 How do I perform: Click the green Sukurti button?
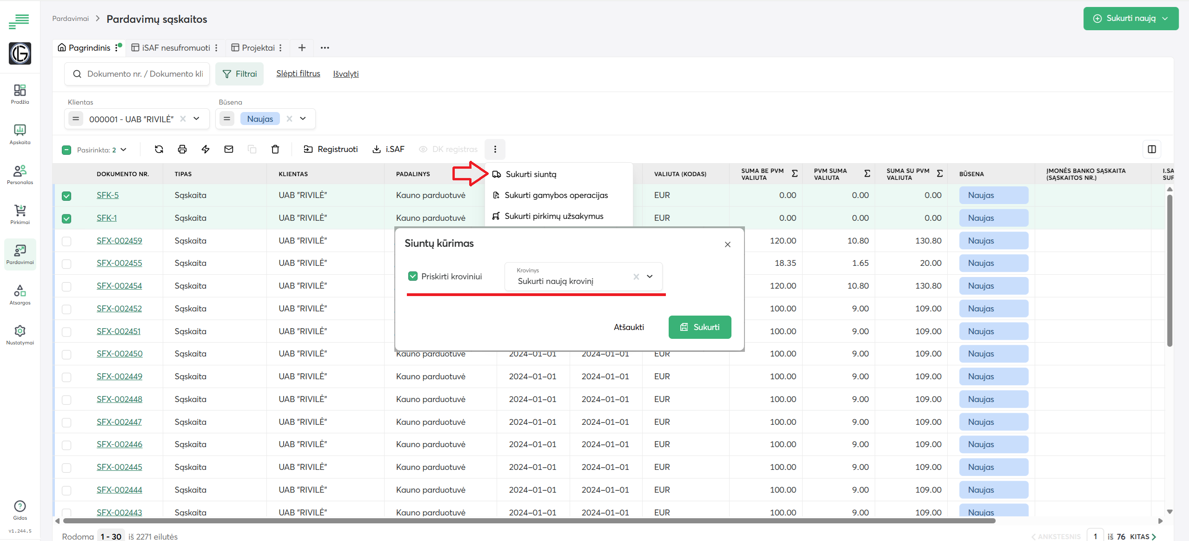point(699,327)
